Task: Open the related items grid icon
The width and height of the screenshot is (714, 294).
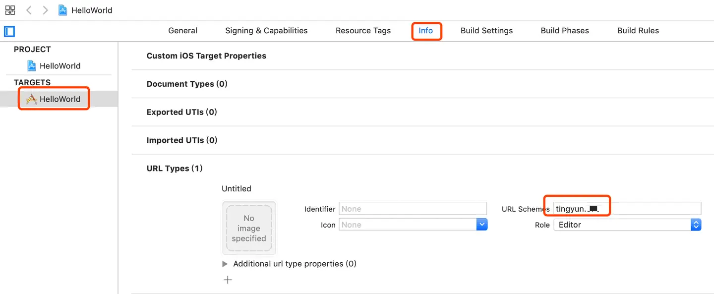Action: pyautogui.click(x=10, y=10)
